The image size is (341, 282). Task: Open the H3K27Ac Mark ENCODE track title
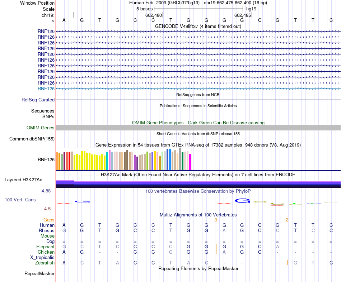[x=198, y=175]
